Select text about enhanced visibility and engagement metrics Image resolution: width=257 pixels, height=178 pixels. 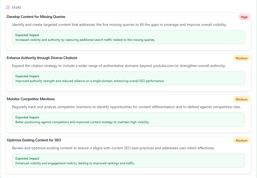point(75,163)
